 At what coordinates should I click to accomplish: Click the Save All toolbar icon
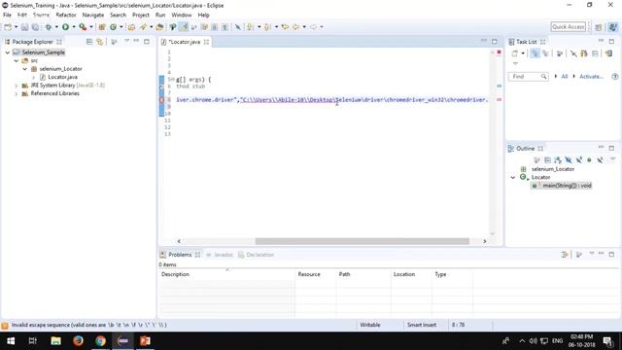tap(35, 27)
